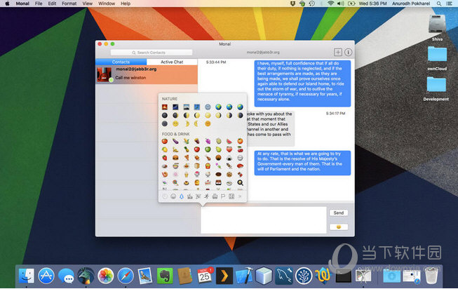
Task: Open Spotlight search in menu bar
Action: coord(439,4)
